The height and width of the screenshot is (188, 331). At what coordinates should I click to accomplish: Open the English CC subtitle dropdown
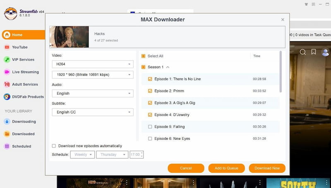[92, 112]
